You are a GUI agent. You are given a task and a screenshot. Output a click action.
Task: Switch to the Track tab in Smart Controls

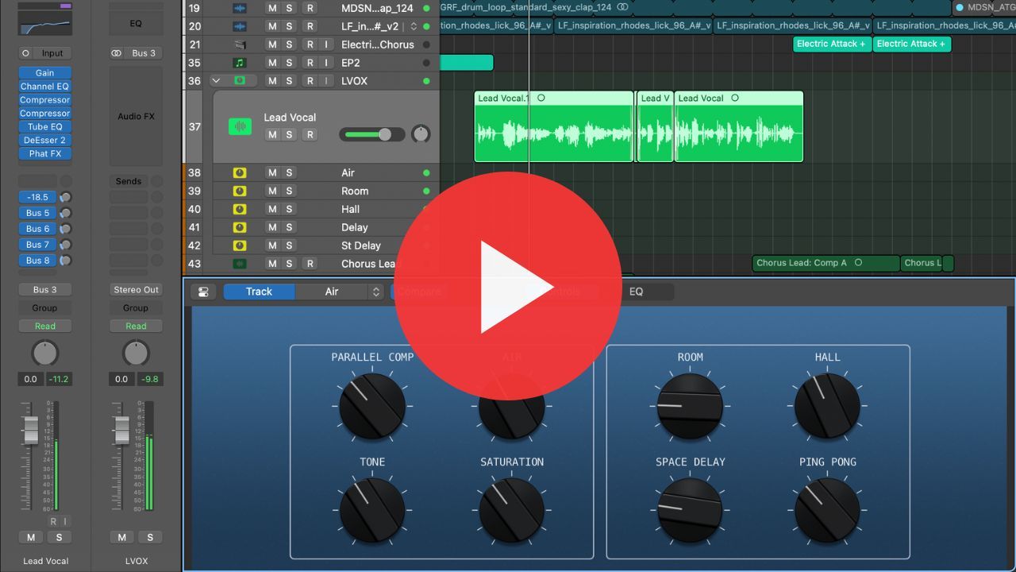click(259, 292)
